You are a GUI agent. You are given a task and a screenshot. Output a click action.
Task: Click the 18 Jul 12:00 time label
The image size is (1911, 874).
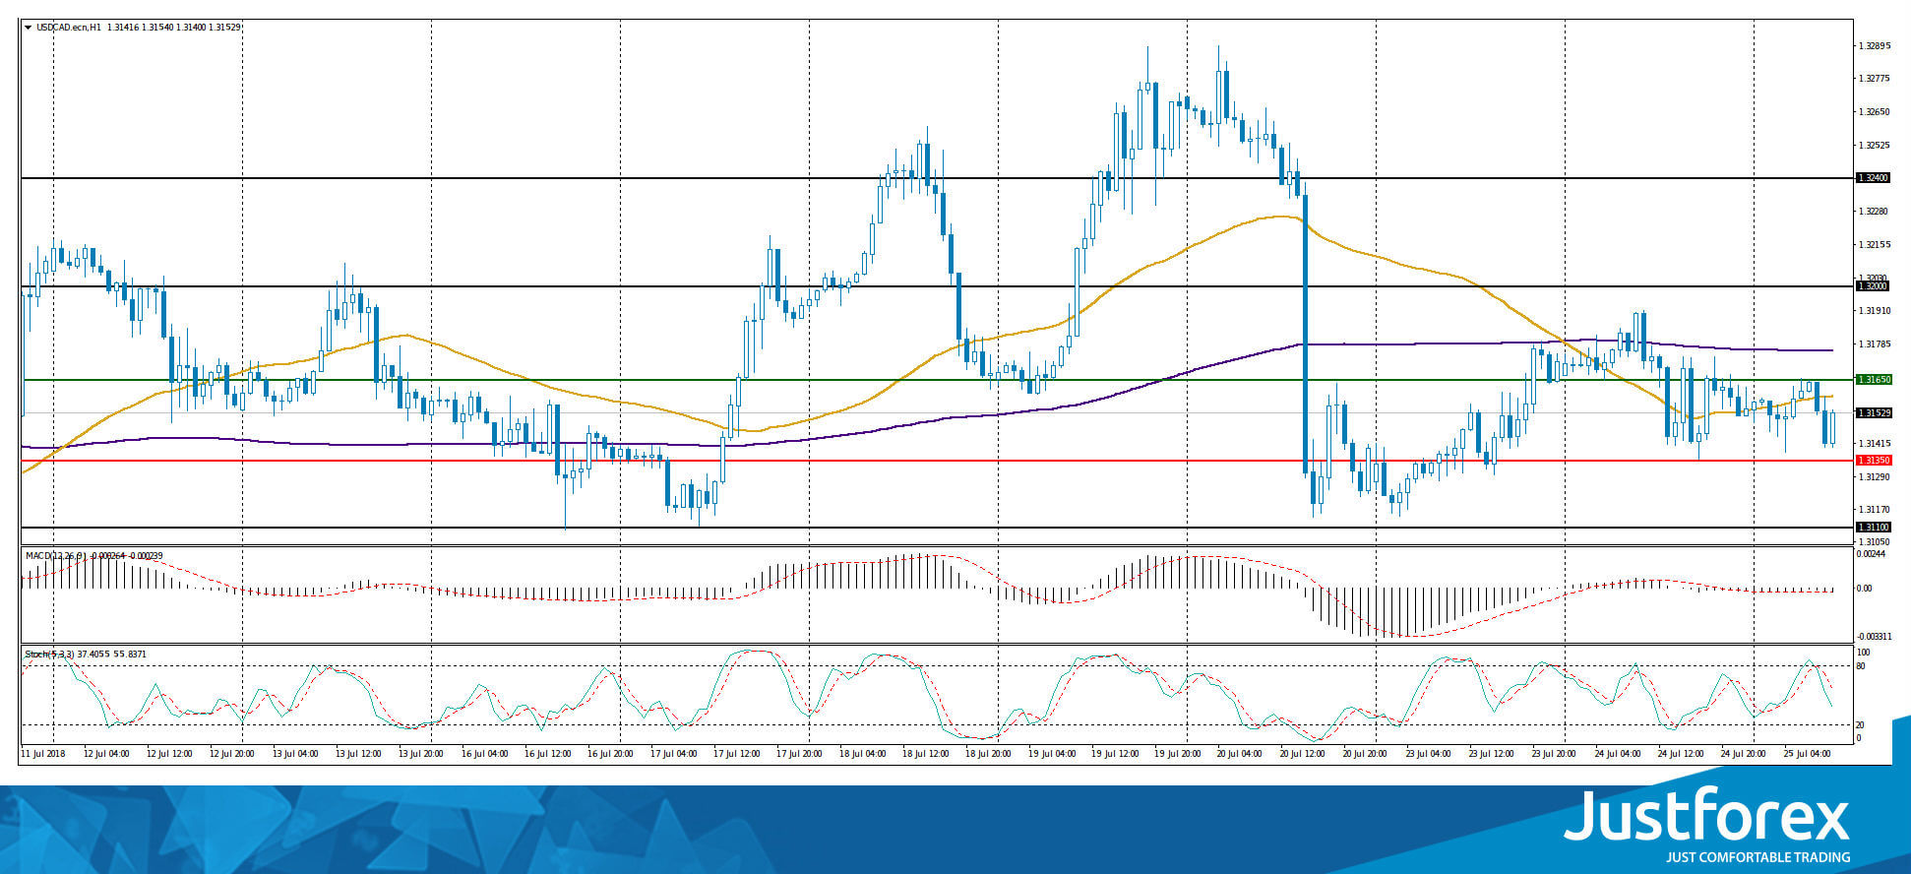coord(926,754)
